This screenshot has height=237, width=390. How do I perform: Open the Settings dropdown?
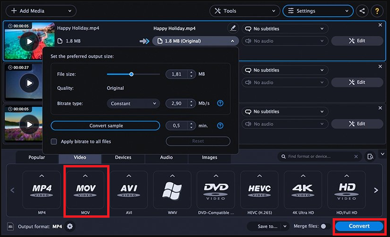(x=318, y=11)
